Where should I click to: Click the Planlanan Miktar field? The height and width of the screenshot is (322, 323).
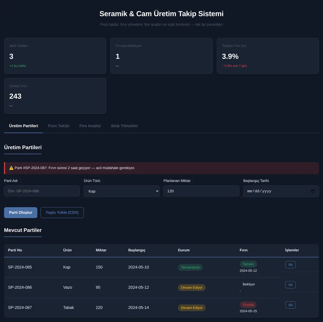(201, 191)
